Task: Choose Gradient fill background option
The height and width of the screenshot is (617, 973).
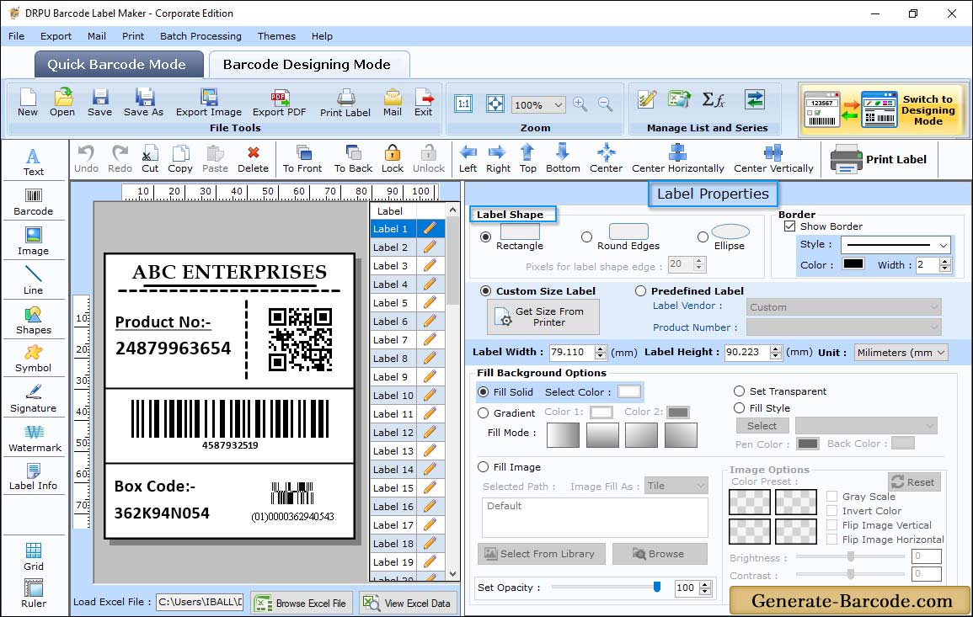Action: tap(484, 413)
